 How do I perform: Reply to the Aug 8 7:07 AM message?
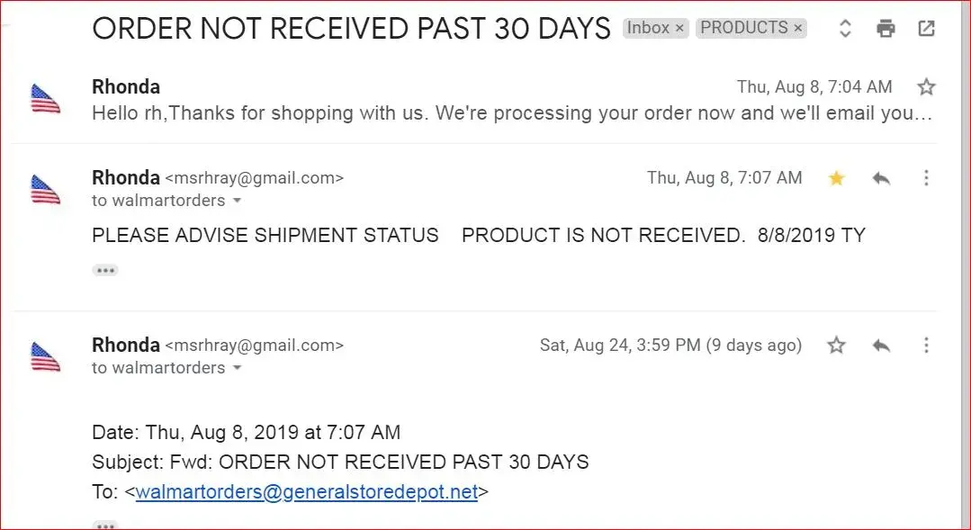pyautogui.click(x=881, y=178)
